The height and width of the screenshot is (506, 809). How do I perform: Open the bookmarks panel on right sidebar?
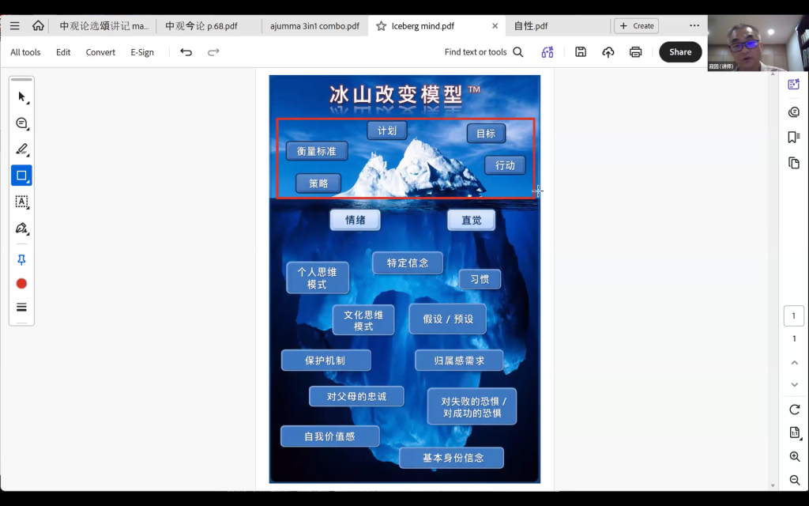tap(793, 137)
